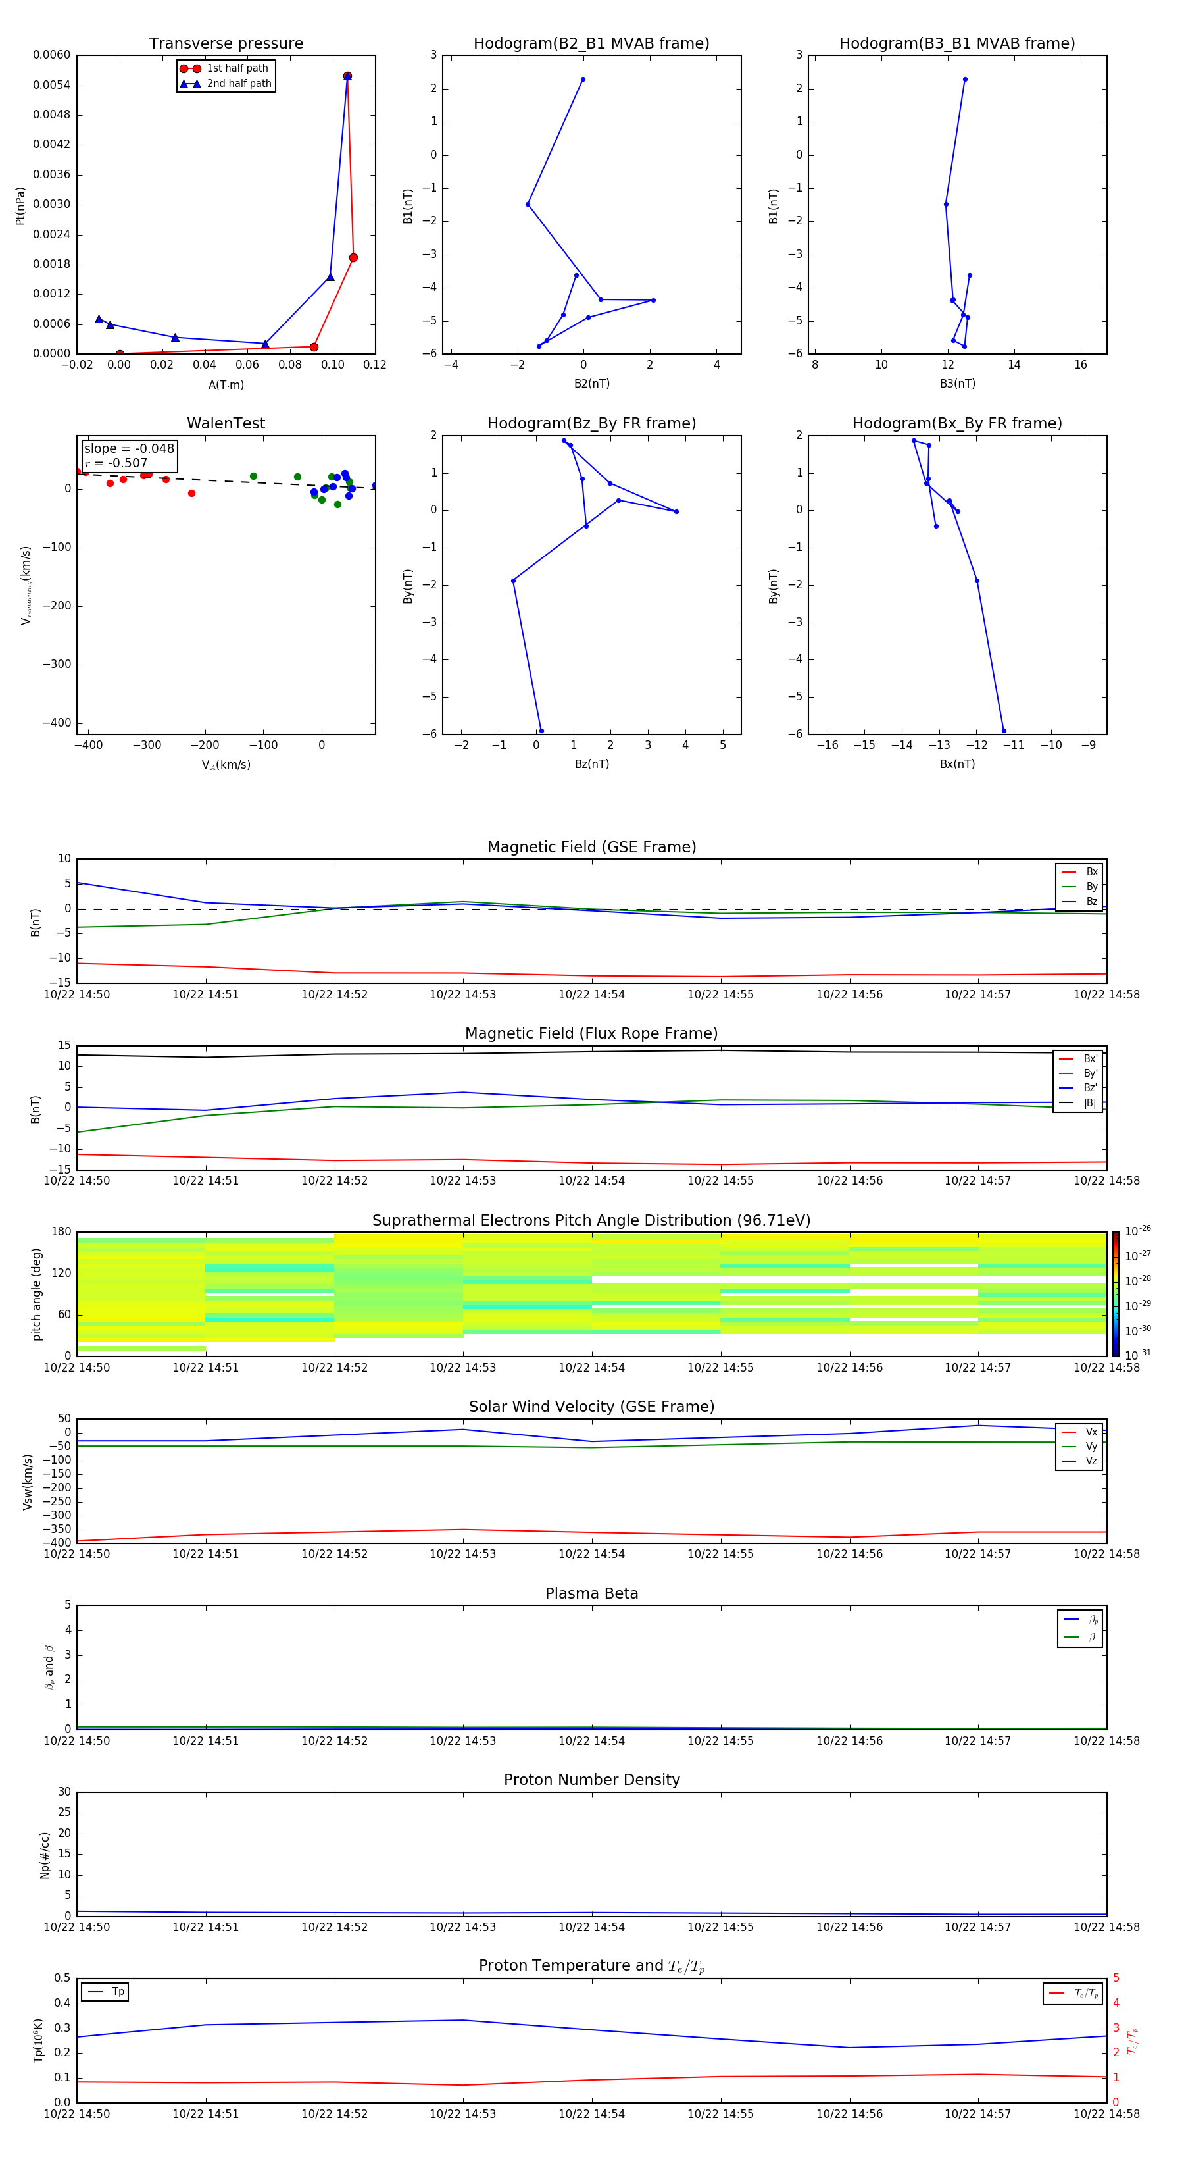The image size is (1184, 2172).
Task: Click the pitch angle color bar
Action: coord(1115,1293)
